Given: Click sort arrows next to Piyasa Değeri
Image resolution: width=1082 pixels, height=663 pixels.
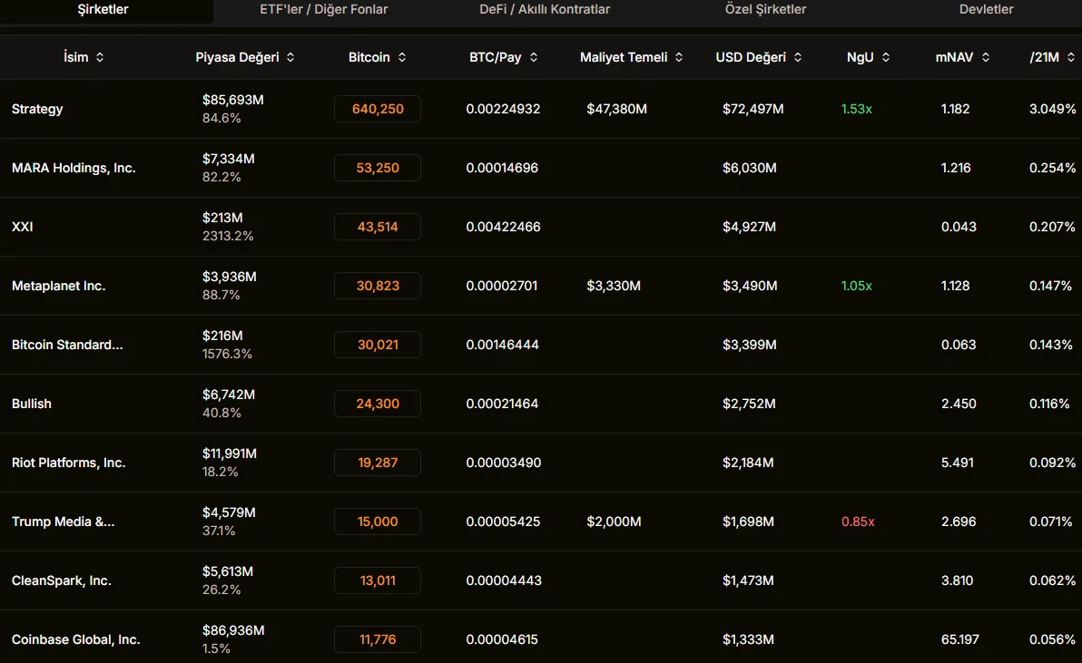Looking at the screenshot, I should (290, 57).
